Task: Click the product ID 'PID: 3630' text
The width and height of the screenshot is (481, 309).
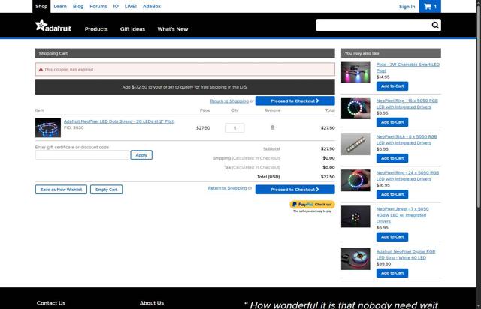Action: [x=74, y=127]
